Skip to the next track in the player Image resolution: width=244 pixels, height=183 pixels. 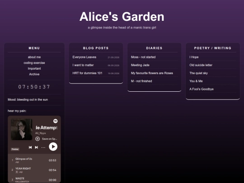point(37,147)
